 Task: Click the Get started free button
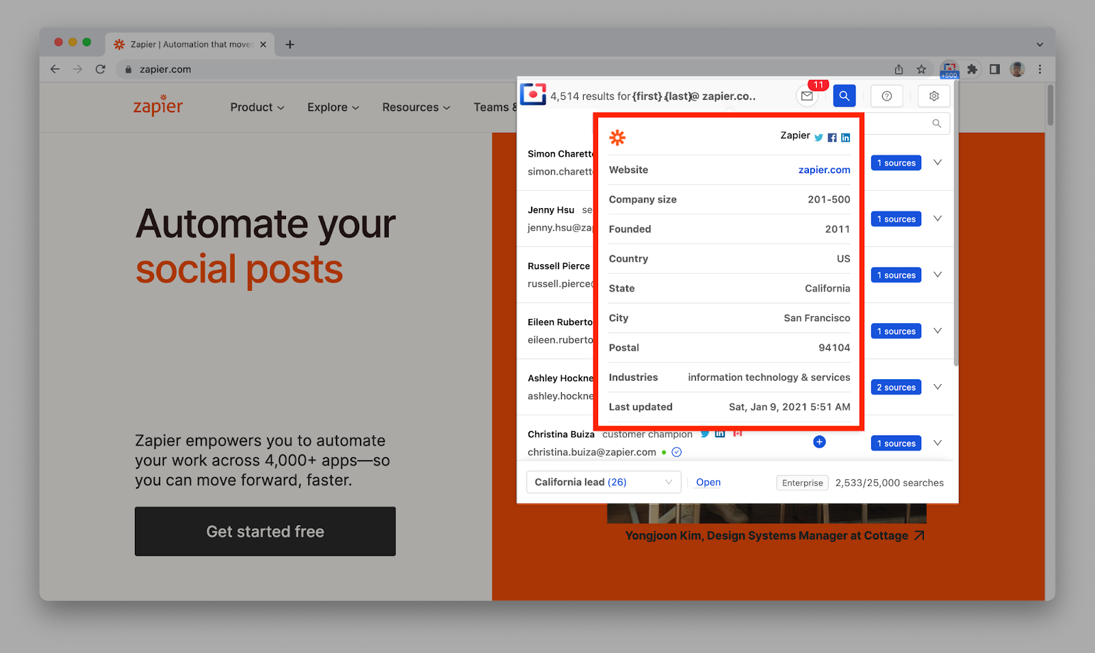click(265, 531)
